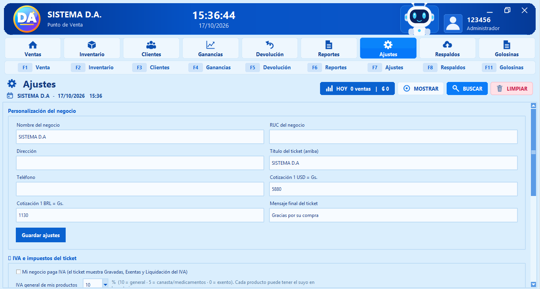Image resolution: width=540 pixels, height=289 pixels.
Task: Click the Golosinas document icon
Action: pyautogui.click(x=507, y=45)
